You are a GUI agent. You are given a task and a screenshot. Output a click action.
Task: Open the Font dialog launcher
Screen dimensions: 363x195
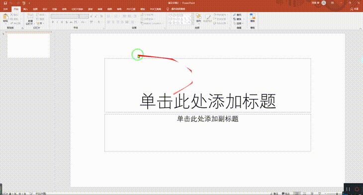tap(104, 28)
